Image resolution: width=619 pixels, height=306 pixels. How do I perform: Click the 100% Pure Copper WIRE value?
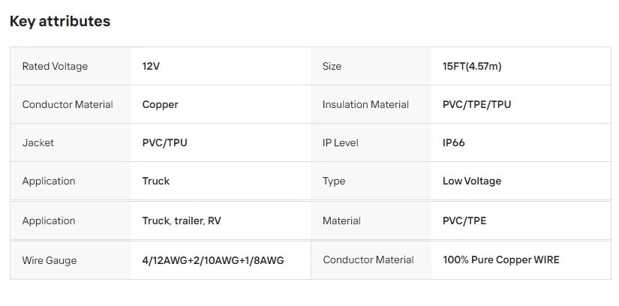501,259
